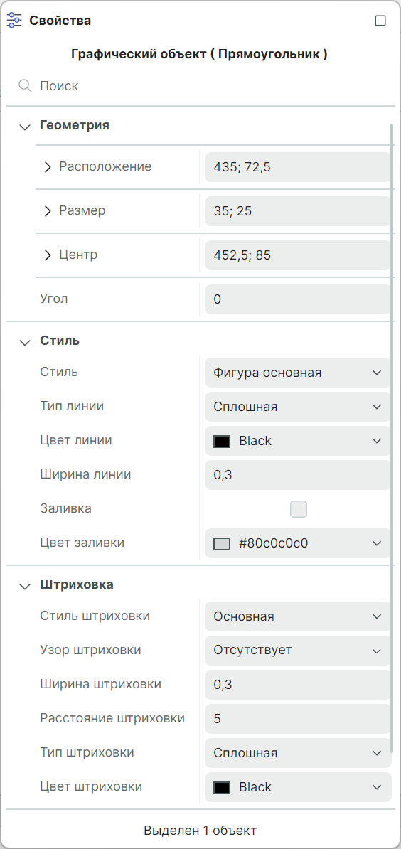Click the vertical scrollbar of the properties panel
The image size is (401, 849).
[392, 439]
